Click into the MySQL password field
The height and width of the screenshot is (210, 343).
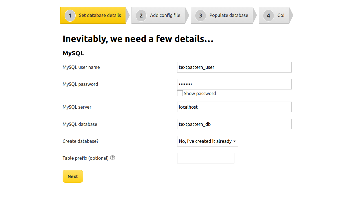(x=234, y=84)
